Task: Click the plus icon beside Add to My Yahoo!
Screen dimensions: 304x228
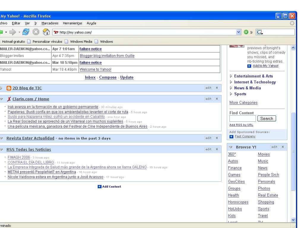Action: coord(249,66)
